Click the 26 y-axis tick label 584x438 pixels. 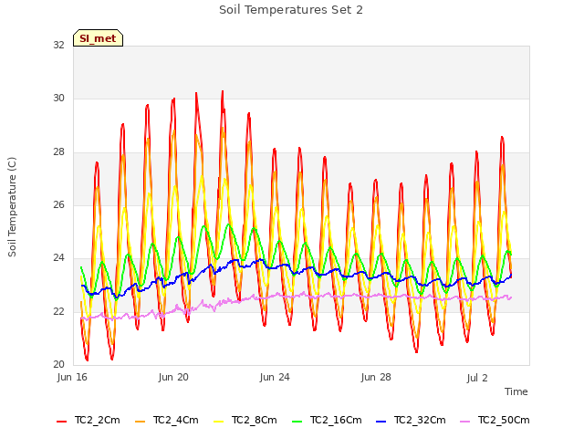[58, 204]
